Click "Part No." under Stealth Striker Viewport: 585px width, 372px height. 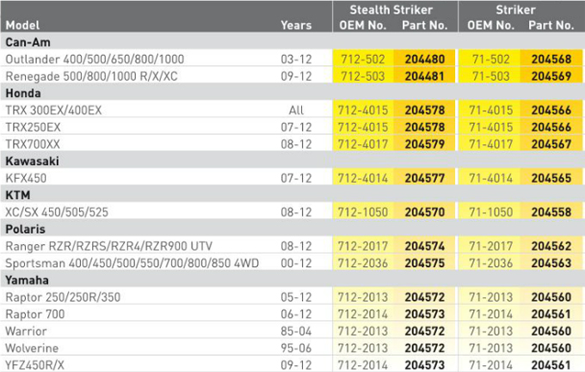425,25
